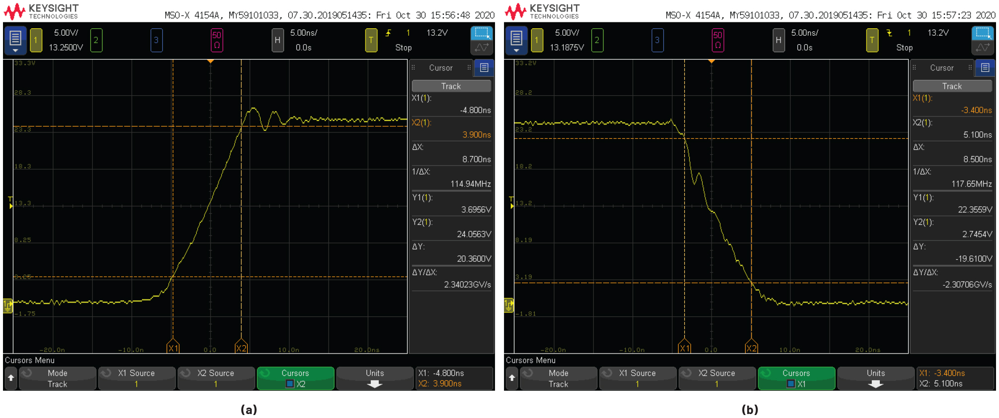Click the pink 50Ω icon in screenshot (a)
Viewport: 999px width, 418px height.
[216, 40]
